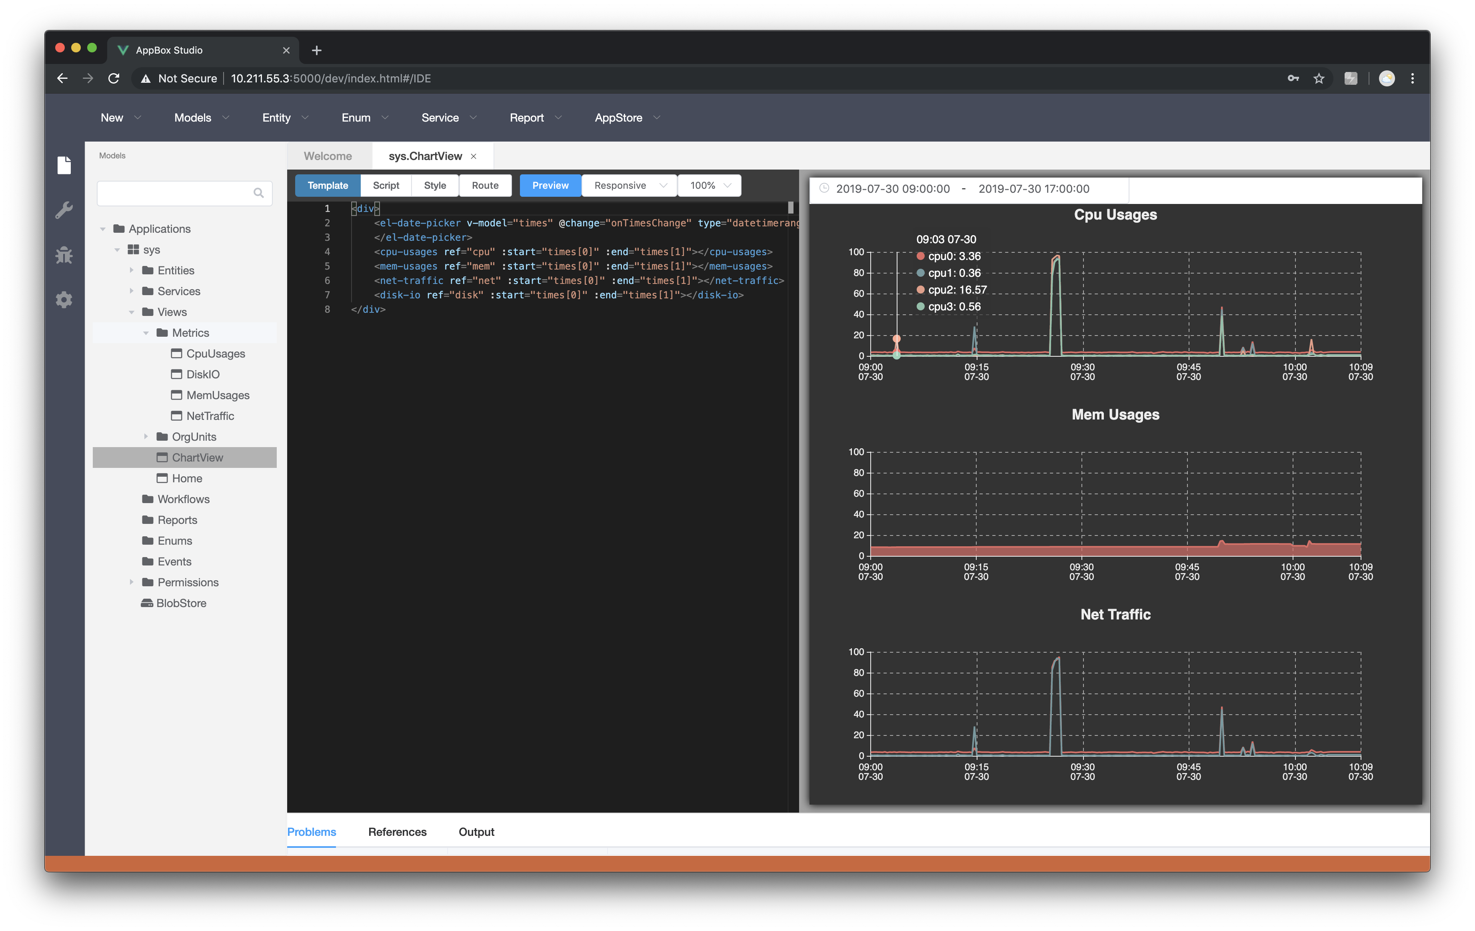Collapse the Metrics folder

pyautogui.click(x=146, y=333)
